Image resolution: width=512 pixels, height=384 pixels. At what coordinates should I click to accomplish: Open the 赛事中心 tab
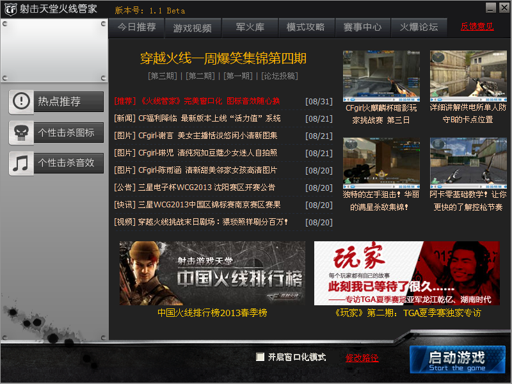pyautogui.click(x=362, y=28)
